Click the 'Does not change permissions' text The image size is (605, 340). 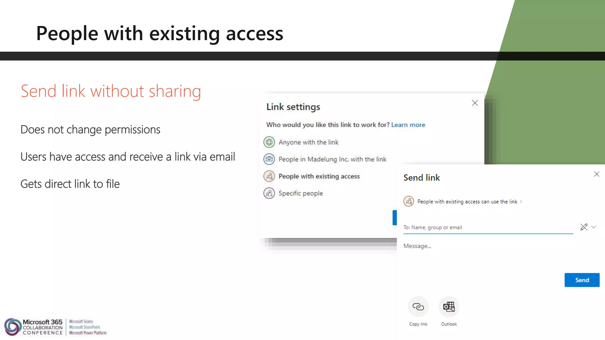click(90, 130)
